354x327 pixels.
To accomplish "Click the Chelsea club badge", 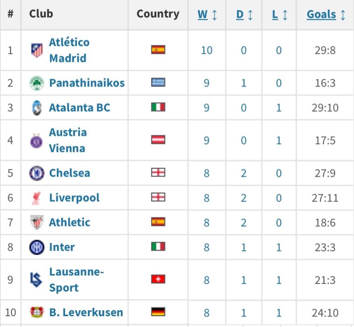I will pos(36,173).
